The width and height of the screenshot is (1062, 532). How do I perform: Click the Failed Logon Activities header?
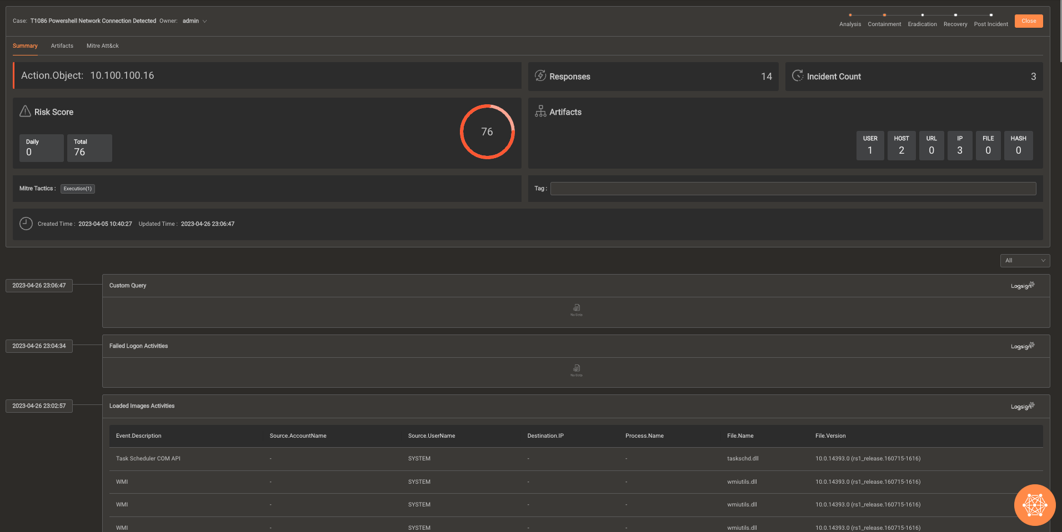pos(576,346)
